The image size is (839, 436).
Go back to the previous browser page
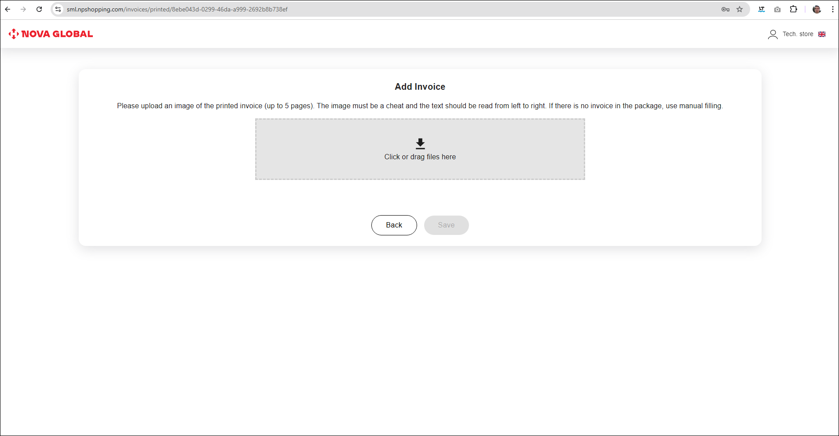click(x=7, y=9)
